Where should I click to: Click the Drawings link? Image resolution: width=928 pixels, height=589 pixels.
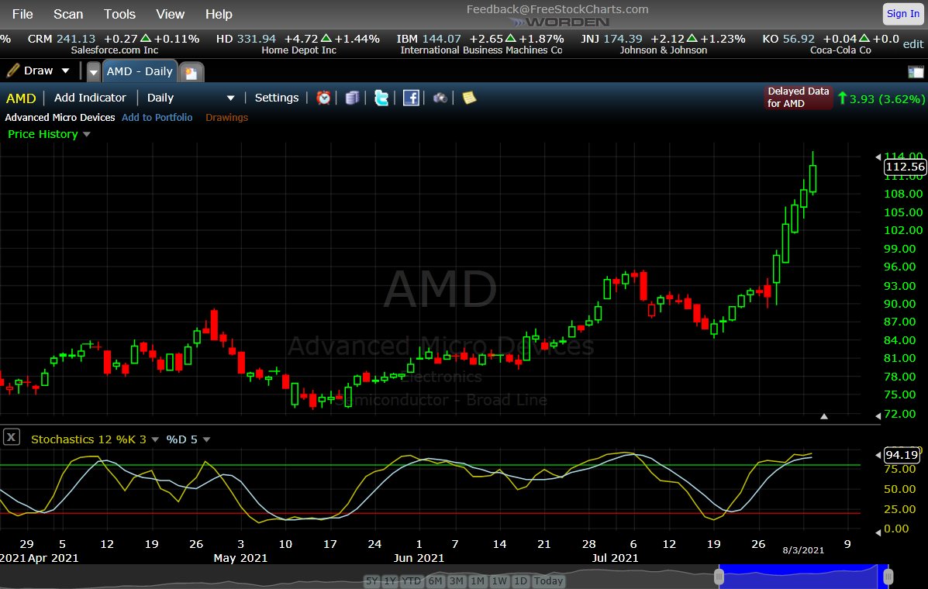pos(226,117)
